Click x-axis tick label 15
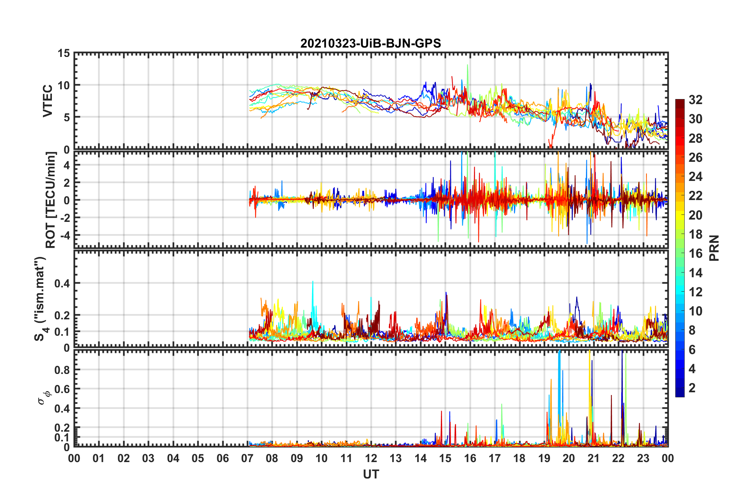This screenshot has width=742, height=496. 445,458
